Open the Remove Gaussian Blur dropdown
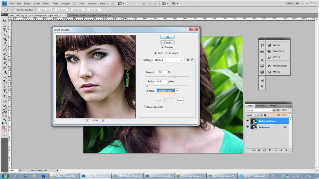The height and width of the screenshot is (179, 319). [x=168, y=91]
